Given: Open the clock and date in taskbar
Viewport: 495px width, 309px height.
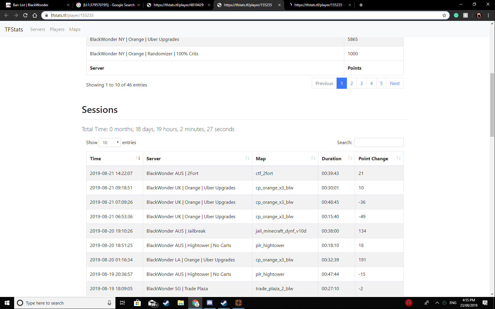Looking at the screenshot, I should point(468,303).
